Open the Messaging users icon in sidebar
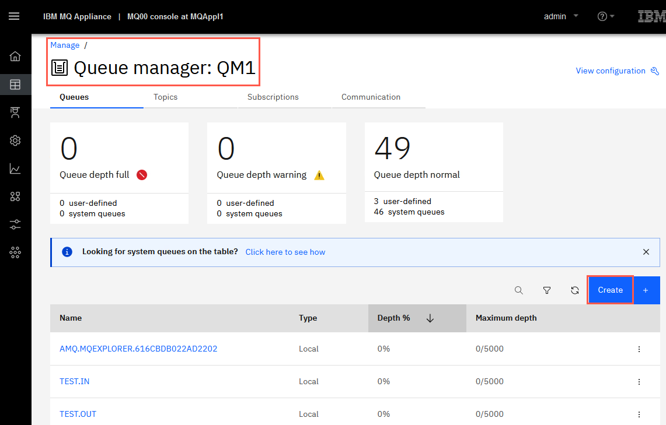 pyautogui.click(x=15, y=113)
